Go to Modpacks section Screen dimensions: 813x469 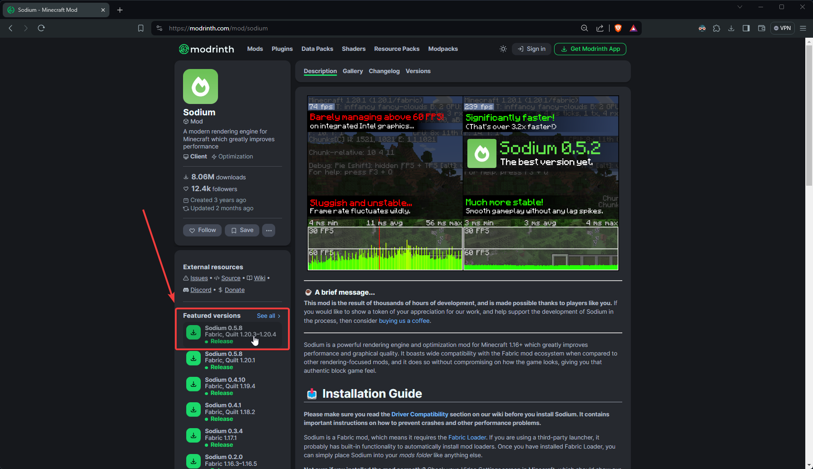click(x=443, y=49)
